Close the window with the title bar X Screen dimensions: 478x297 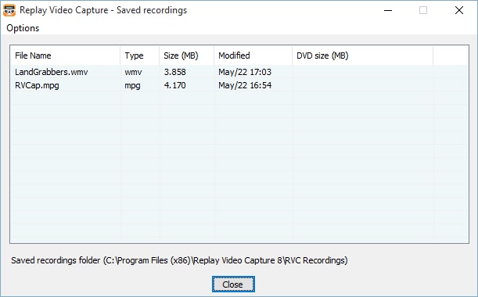[459, 10]
